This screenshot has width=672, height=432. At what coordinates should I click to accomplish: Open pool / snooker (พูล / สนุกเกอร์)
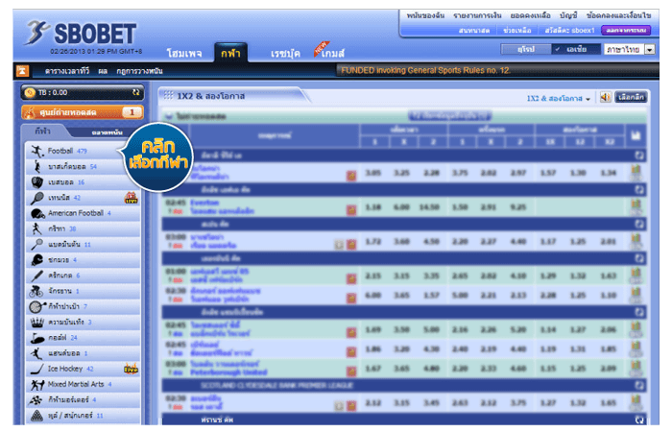(84, 416)
